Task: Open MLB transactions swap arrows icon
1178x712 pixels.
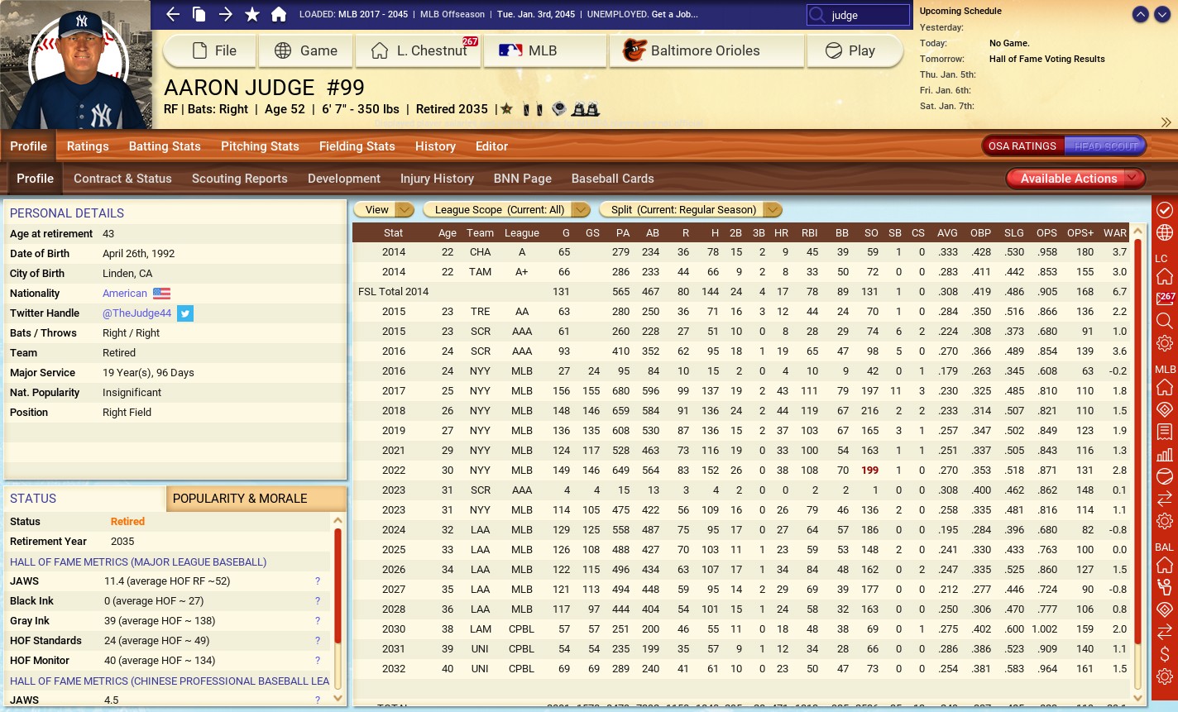Action: coord(1165,499)
